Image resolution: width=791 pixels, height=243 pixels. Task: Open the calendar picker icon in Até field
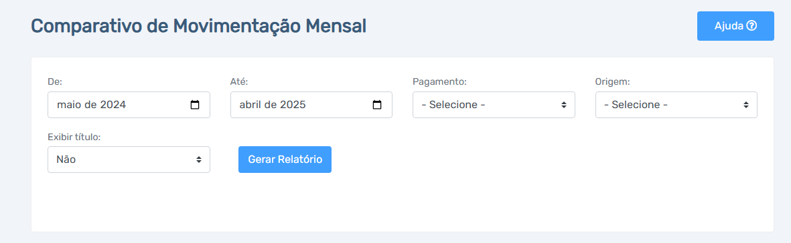[x=377, y=105]
